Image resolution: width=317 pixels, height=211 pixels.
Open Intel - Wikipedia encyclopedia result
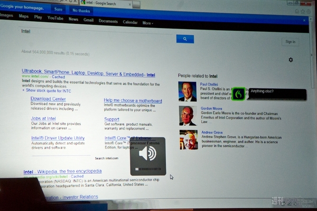point(62,171)
